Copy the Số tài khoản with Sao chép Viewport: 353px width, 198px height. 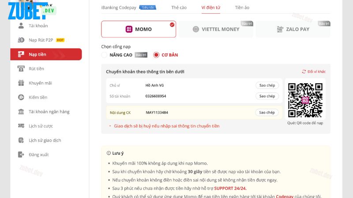point(267,96)
